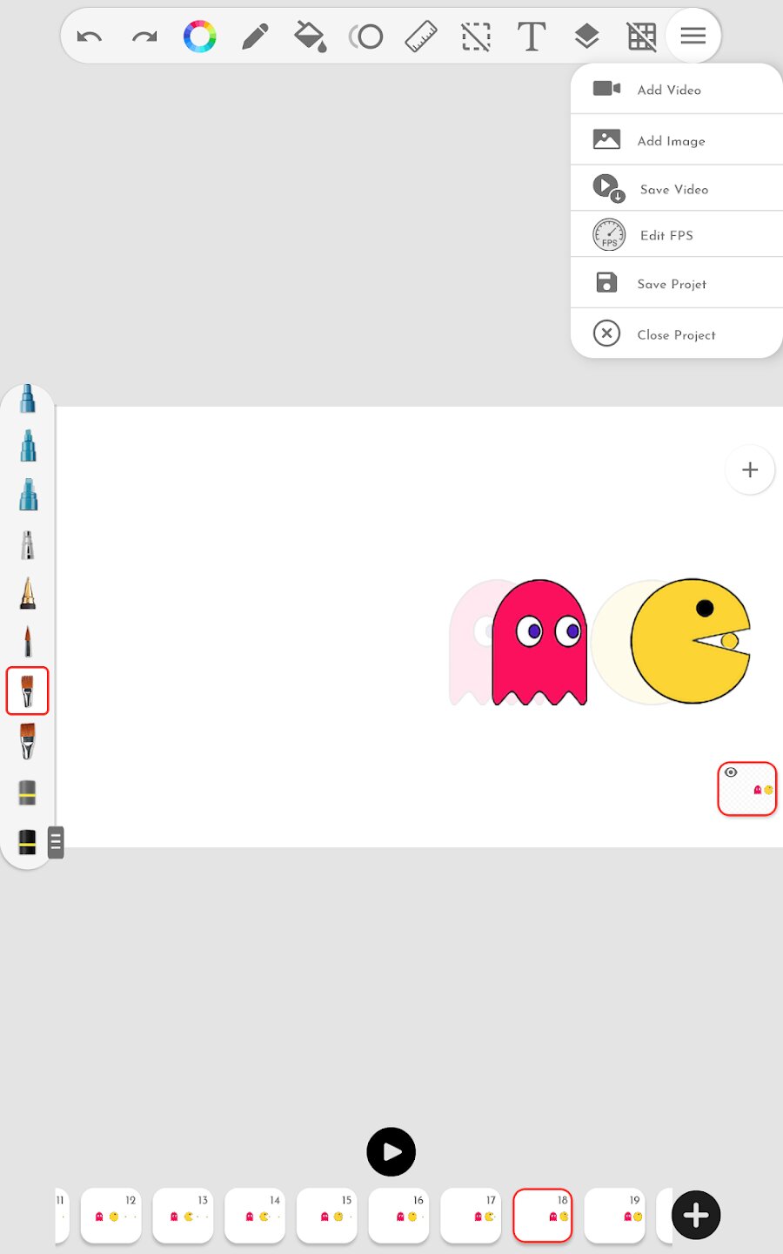Open the layers panel icon
783x1254 pixels.
tap(587, 37)
